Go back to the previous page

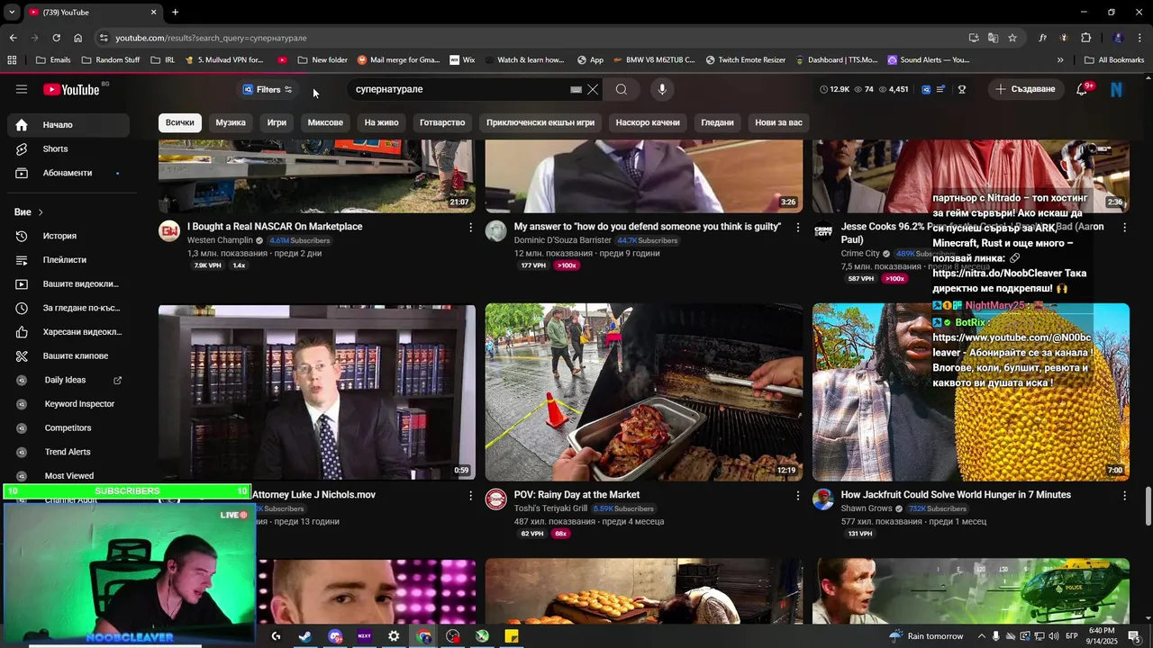[x=13, y=38]
